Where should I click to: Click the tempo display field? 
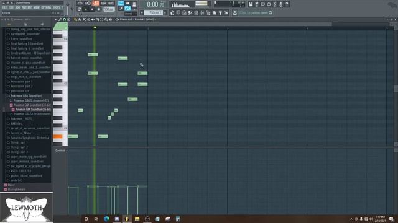coord(109,9)
